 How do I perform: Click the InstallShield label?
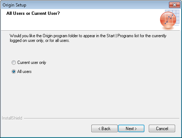coord(12,118)
